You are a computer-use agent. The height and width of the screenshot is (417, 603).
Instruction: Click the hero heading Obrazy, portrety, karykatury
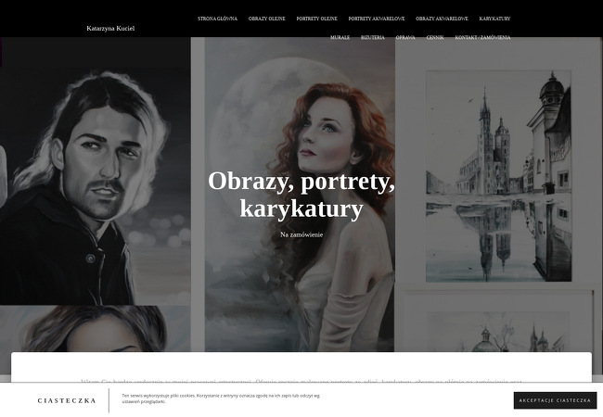tap(301, 195)
